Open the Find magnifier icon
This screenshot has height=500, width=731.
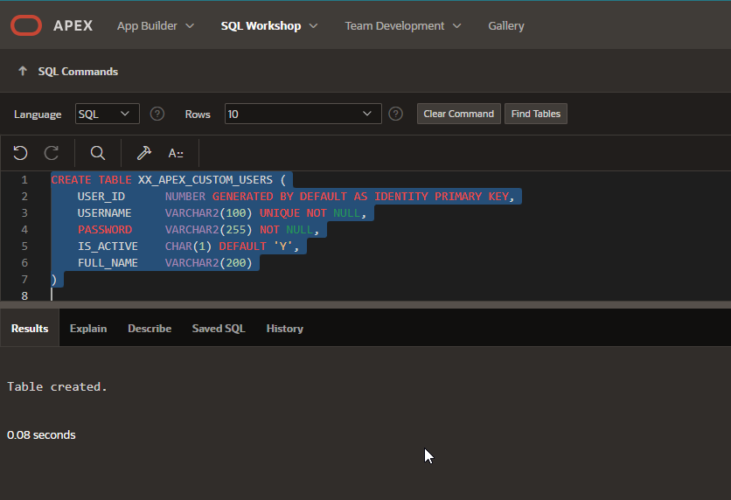[x=97, y=153]
